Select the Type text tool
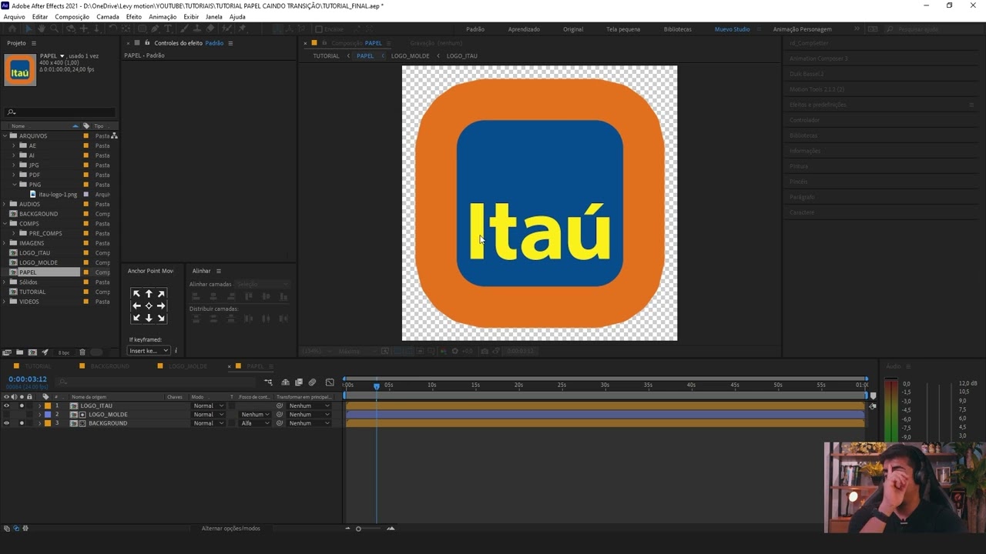This screenshot has width=986, height=554. [169, 29]
